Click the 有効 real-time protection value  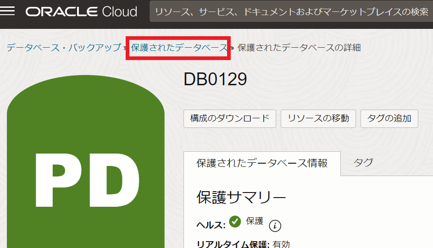tap(281, 244)
